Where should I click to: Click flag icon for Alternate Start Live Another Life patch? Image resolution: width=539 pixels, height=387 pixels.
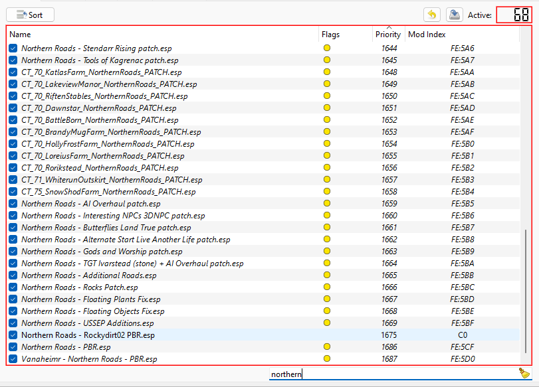pyautogui.click(x=327, y=239)
